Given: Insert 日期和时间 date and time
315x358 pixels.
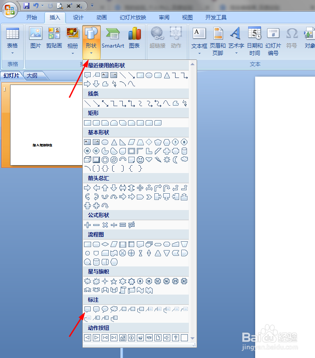Looking at the screenshot, I should coord(255,41).
